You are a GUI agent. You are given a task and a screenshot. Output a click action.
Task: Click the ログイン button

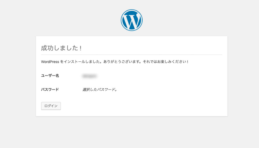pyautogui.click(x=51, y=106)
